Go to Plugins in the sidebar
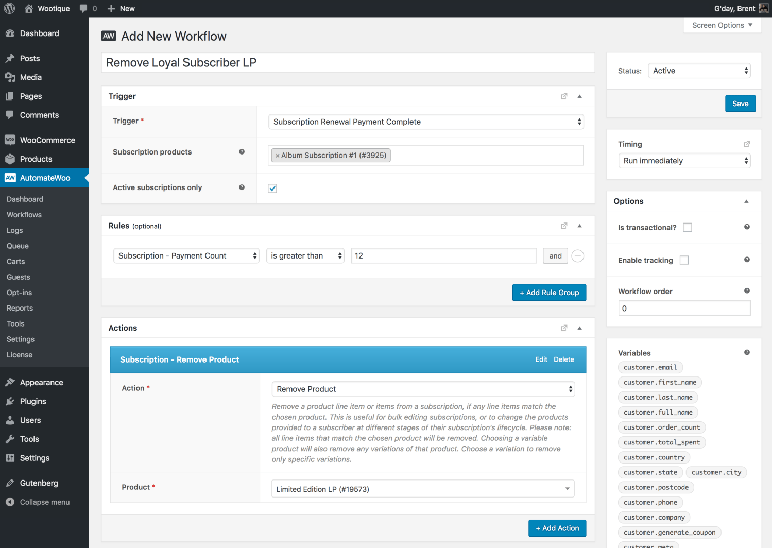772x548 pixels. (44, 401)
